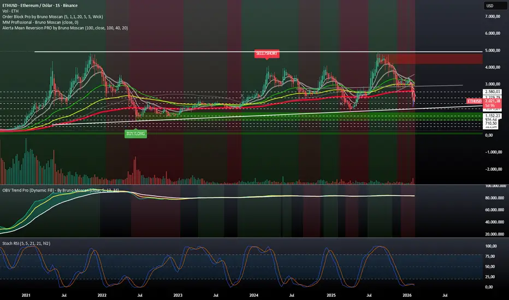Click the 2.021,38 current price label

(493, 101)
